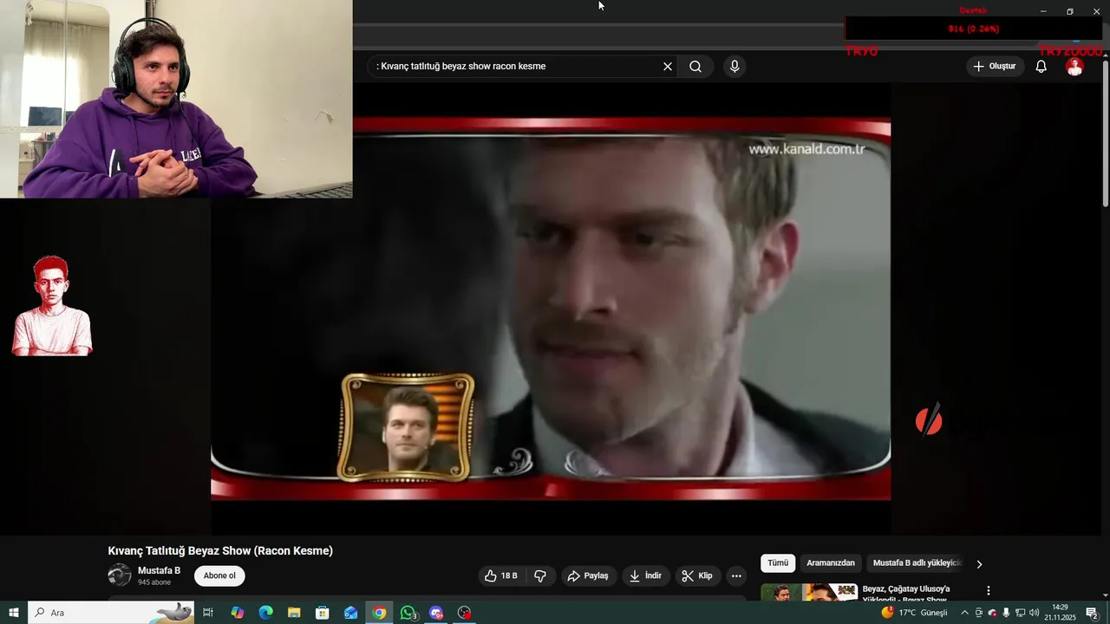The image size is (1110, 624).
Task: Open the Mustafa B channel avatar
Action: point(120,575)
